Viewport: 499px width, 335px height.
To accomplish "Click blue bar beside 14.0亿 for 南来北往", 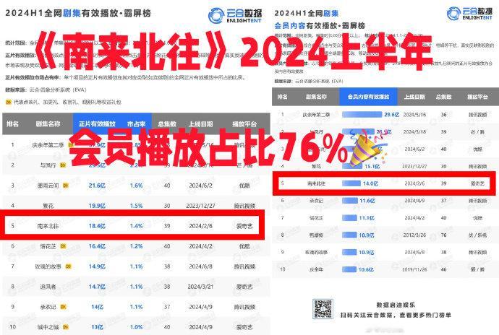I will [x=351, y=183].
